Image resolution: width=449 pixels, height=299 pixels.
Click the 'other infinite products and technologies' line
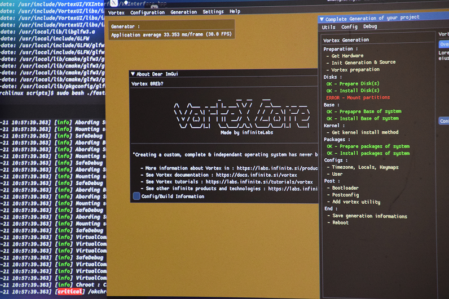click(x=229, y=189)
